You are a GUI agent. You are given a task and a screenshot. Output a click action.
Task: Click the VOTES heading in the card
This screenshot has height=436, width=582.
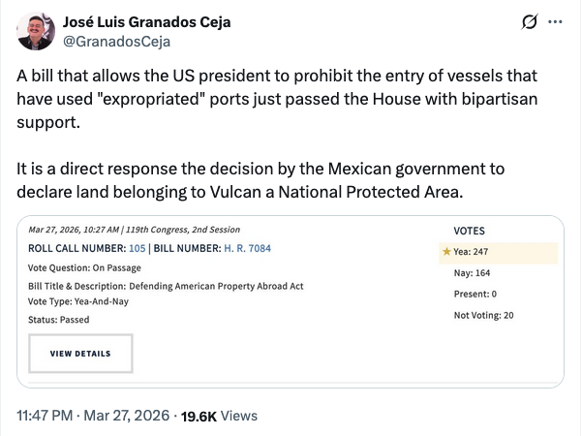[x=470, y=231]
